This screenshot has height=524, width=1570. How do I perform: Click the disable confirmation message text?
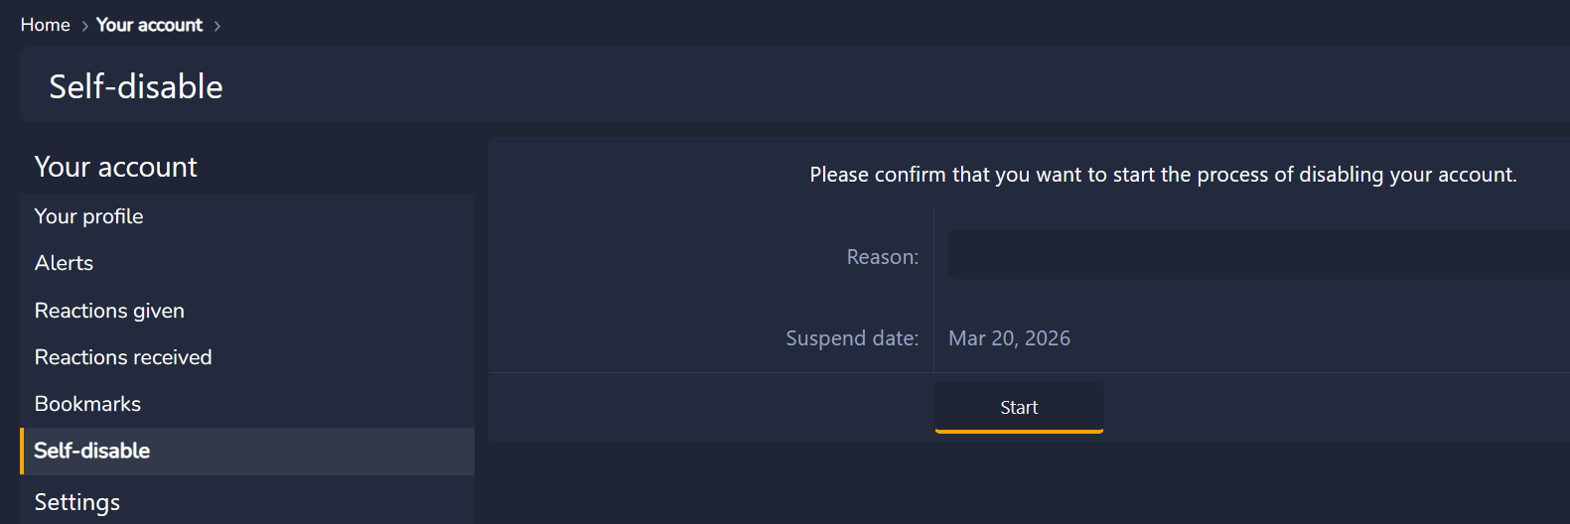coord(1163,175)
